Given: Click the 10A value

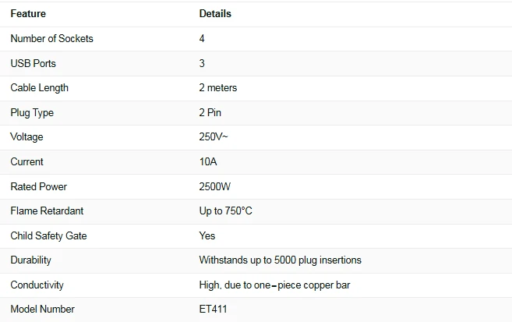Looking at the screenshot, I should (x=208, y=161).
